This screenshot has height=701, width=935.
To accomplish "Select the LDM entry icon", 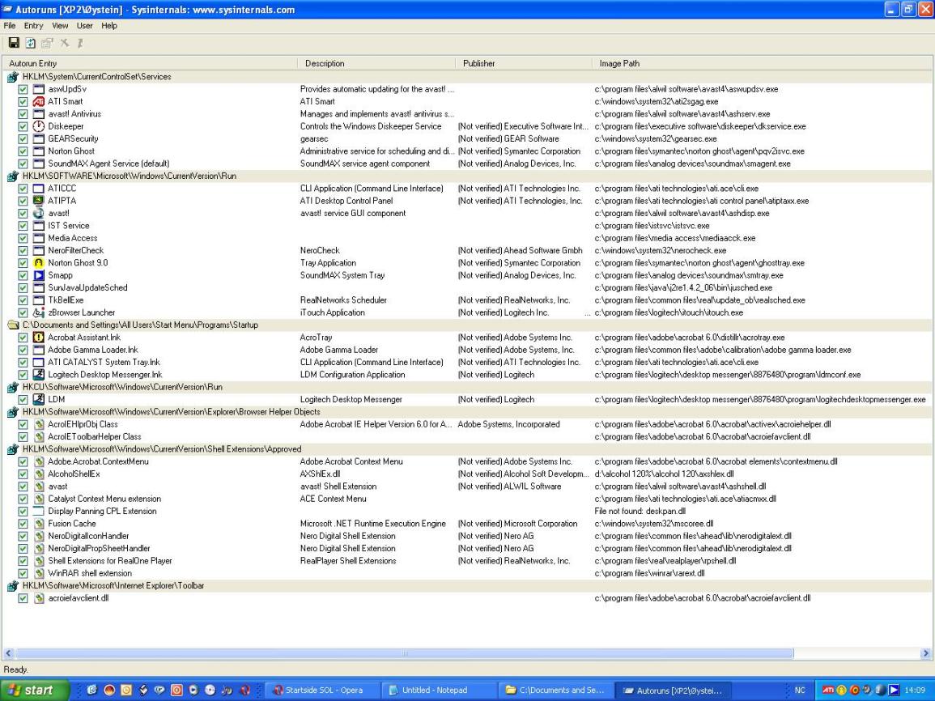I will click(x=39, y=399).
